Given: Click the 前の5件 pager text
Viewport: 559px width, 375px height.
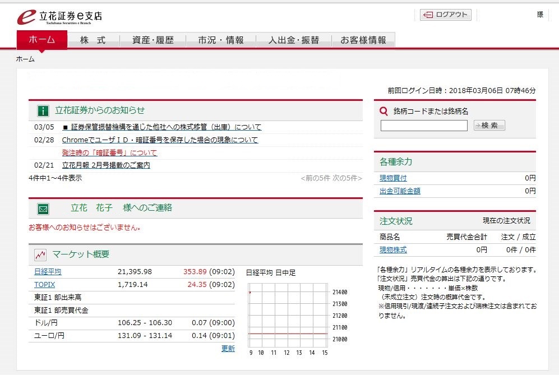Looking at the screenshot, I should [316, 178].
